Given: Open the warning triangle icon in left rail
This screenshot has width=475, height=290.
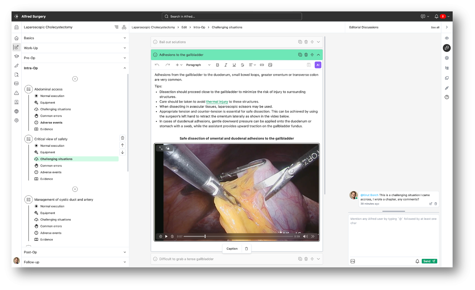Looking at the screenshot, I should coord(16,93).
